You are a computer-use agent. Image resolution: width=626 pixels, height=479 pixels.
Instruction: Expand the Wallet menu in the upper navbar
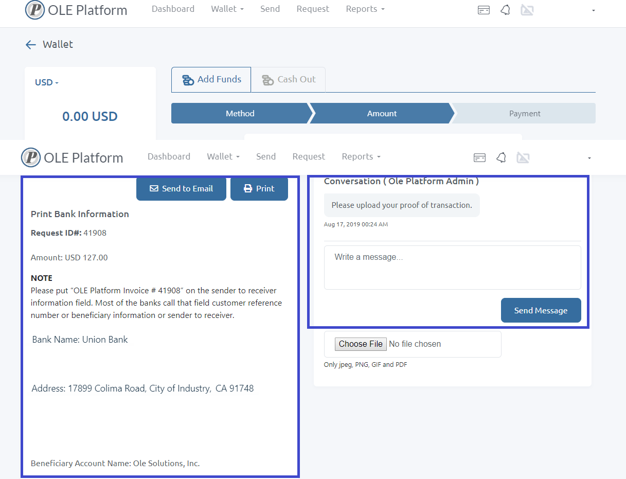(x=227, y=9)
